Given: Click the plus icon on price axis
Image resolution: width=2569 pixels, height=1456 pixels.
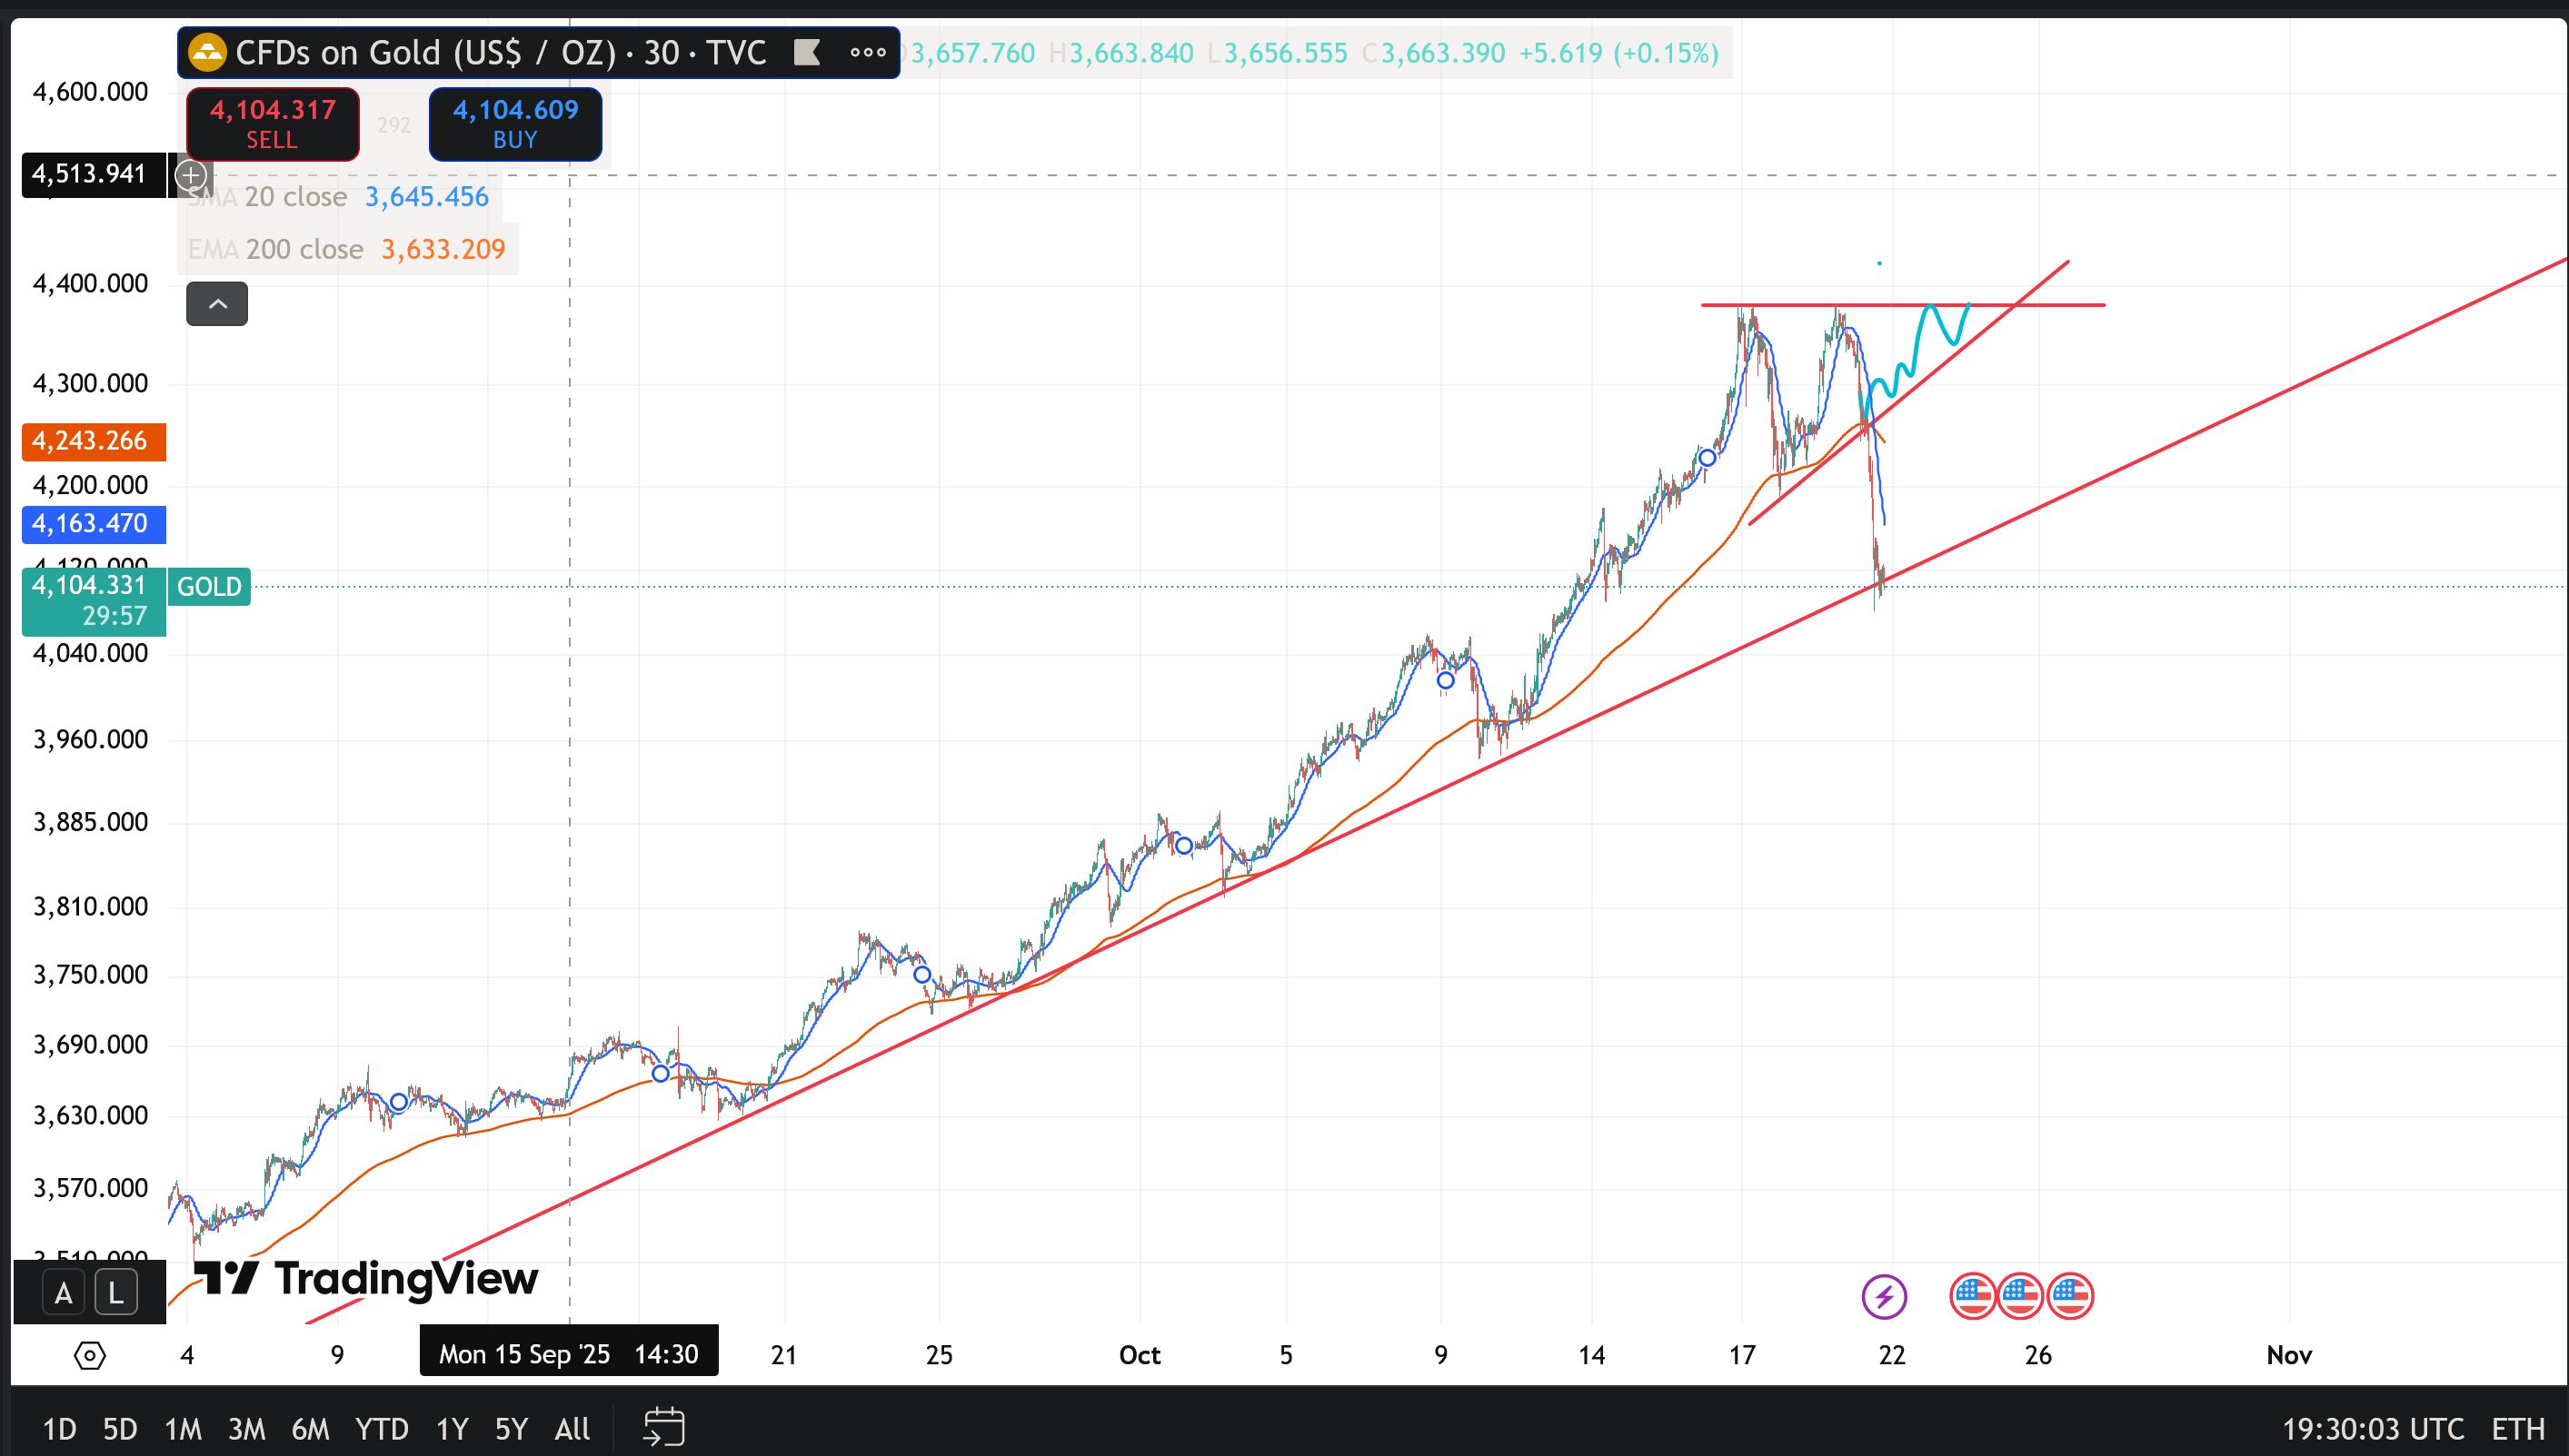Looking at the screenshot, I should 190,176.
